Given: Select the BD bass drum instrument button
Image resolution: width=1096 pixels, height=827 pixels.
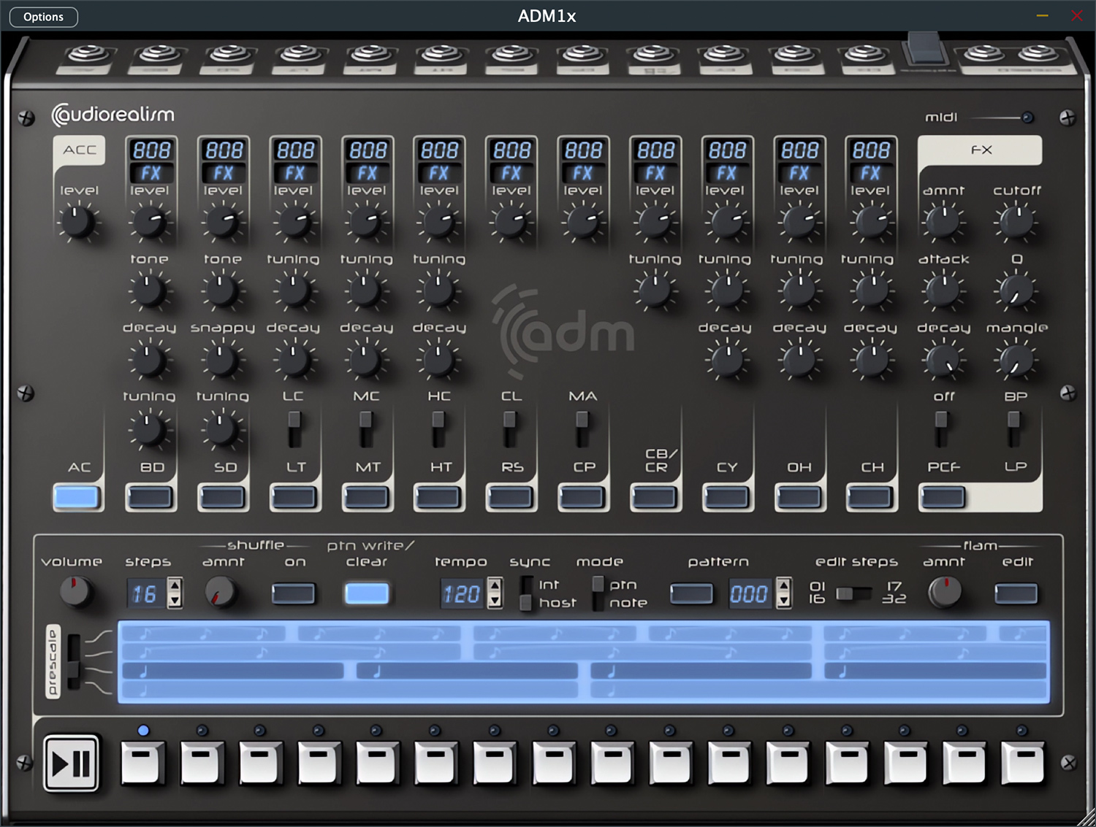Looking at the screenshot, I should (x=151, y=498).
